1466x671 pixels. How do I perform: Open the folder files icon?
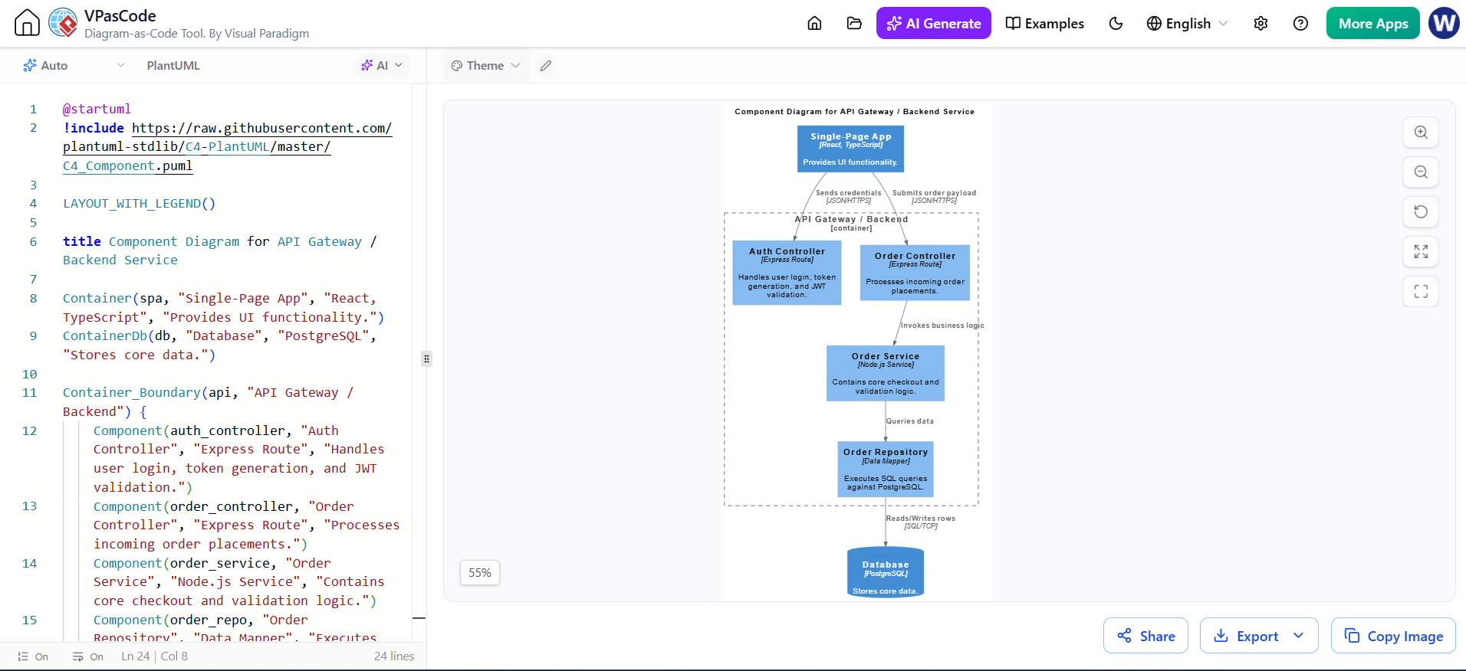coord(854,23)
